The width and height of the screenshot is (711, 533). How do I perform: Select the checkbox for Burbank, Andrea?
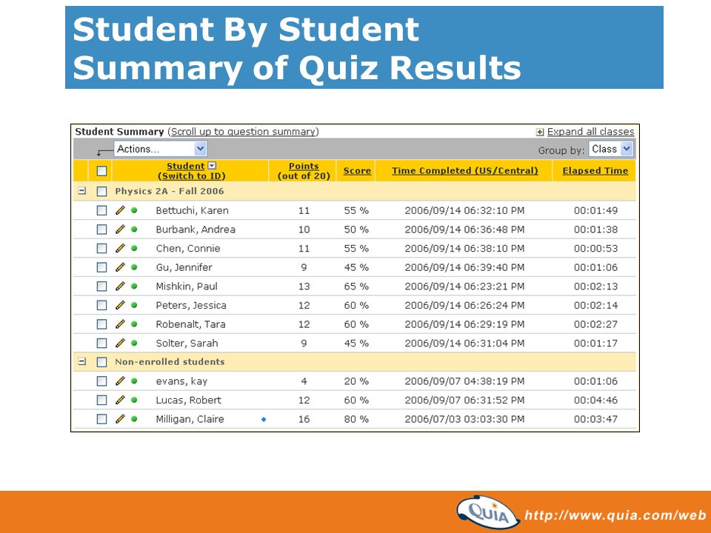point(101,229)
